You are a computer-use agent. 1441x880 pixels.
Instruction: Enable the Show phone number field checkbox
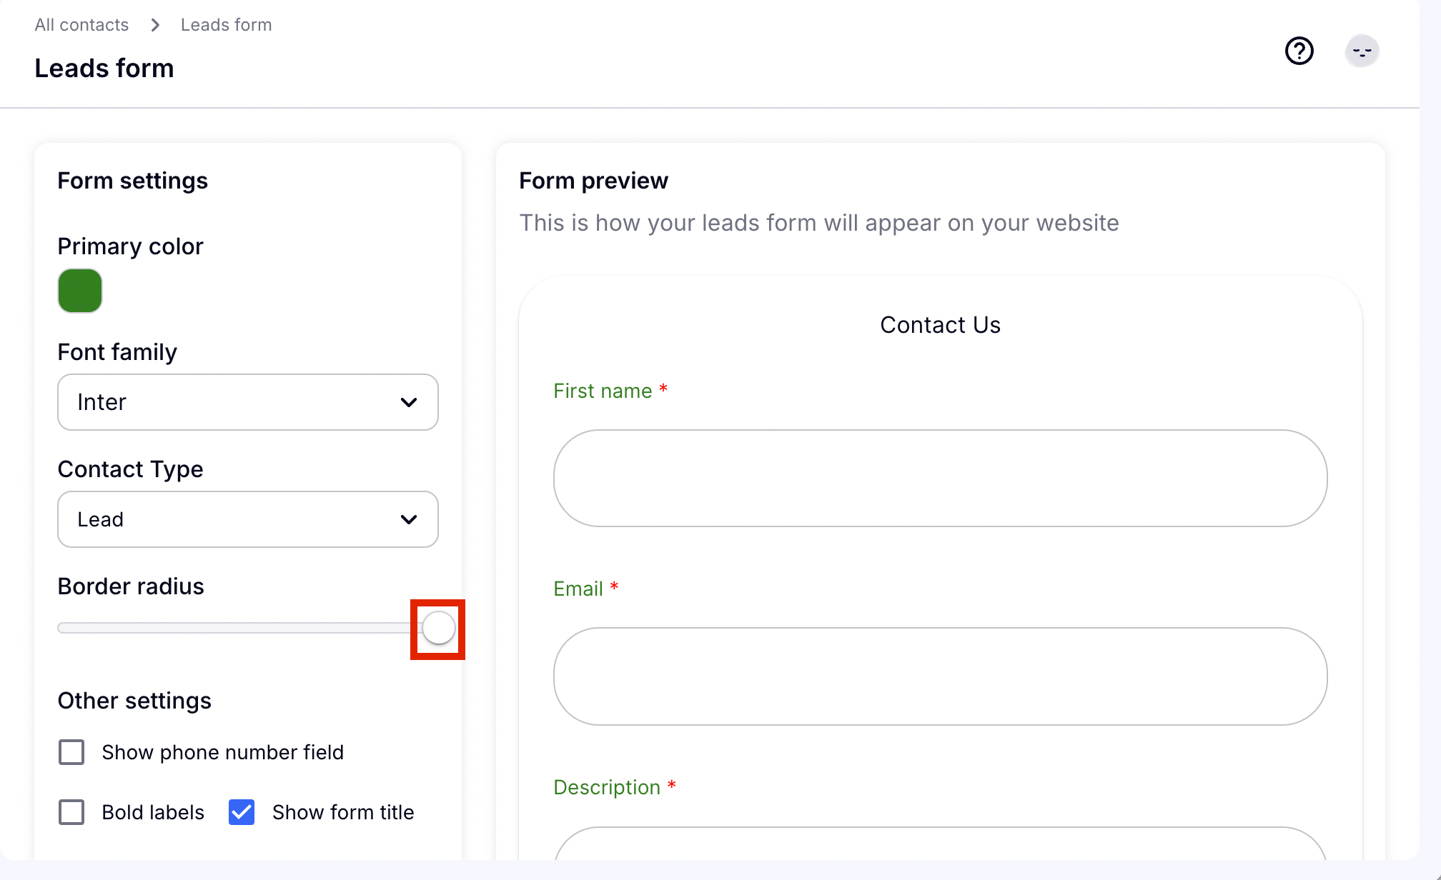point(71,752)
